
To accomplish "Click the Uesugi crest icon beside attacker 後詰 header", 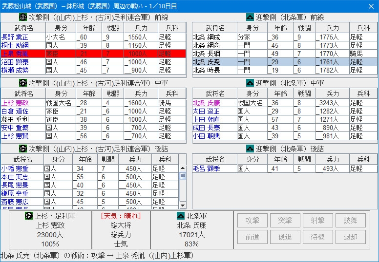I will 22,149.
